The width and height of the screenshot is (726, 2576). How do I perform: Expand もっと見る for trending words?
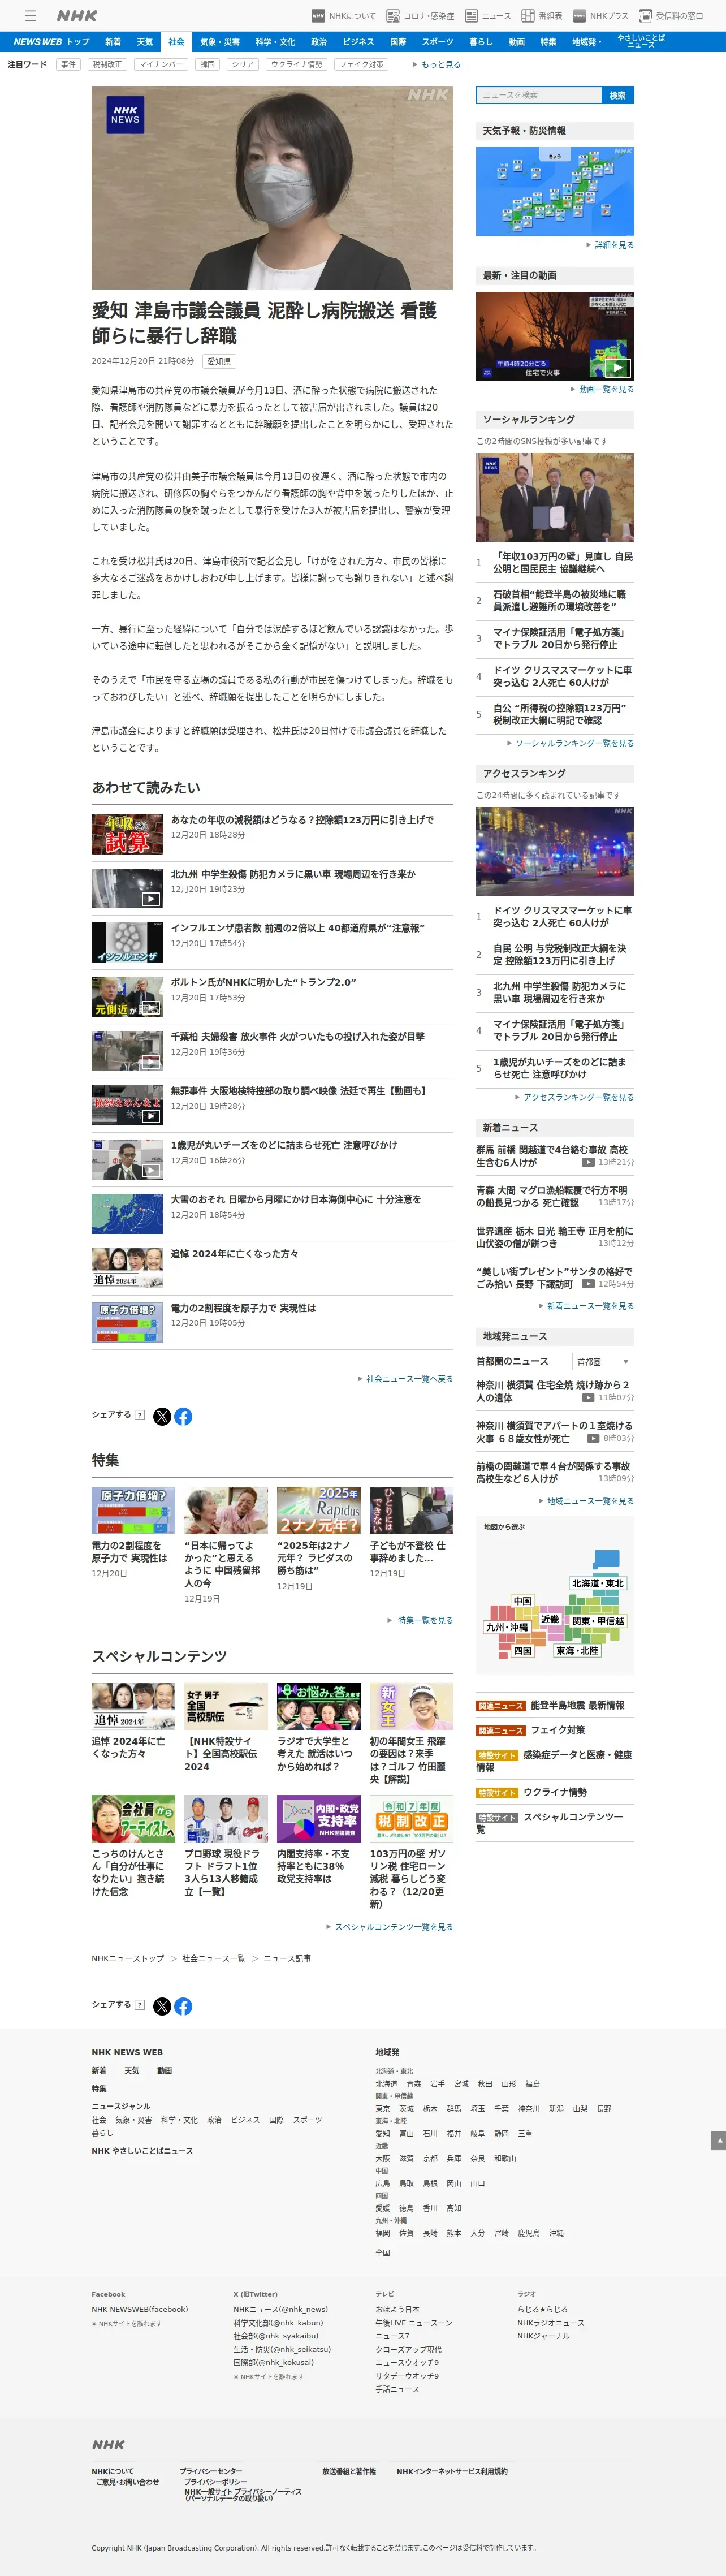coord(437,64)
